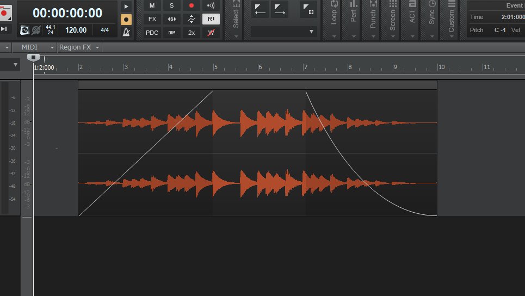Toggle global Solo with S button
Screen dimensions: 525x296
pos(172,5)
